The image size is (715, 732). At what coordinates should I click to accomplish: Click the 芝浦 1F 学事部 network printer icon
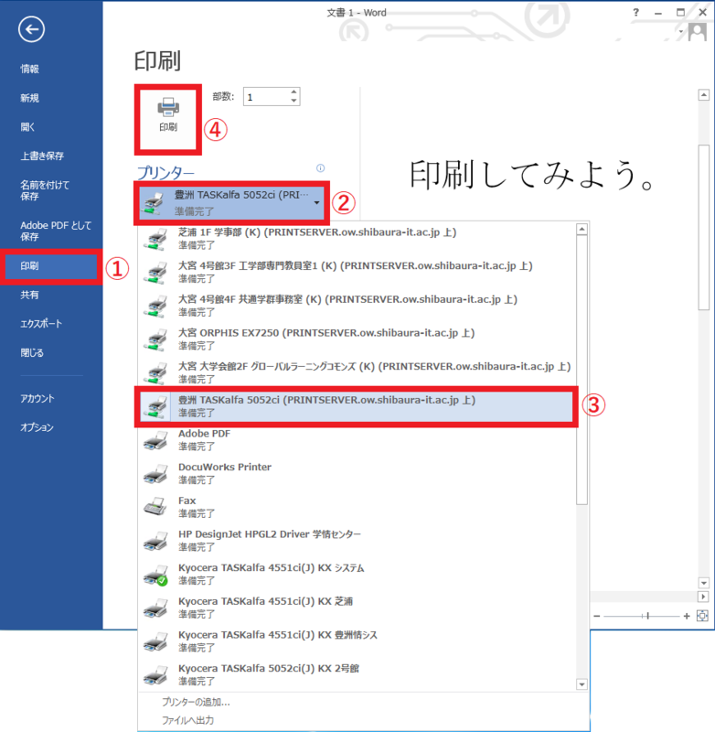pyautogui.click(x=155, y=239)
